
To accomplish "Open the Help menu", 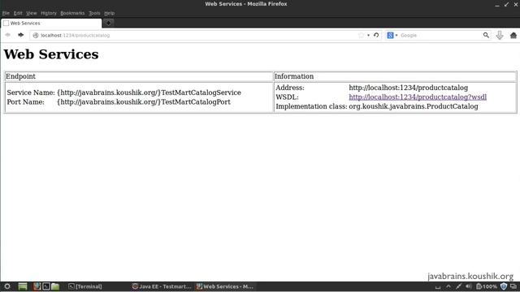I will 109,13.
